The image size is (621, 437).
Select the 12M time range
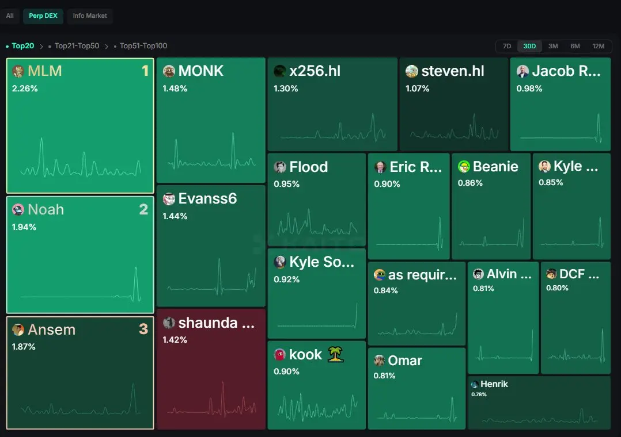pyautogui.click(x=598, y=46)
